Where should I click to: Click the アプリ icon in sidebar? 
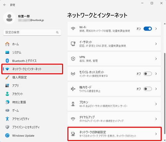tap(7, 86)
